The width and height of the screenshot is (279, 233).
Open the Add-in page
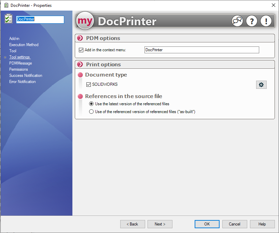(x=14, y=39)
